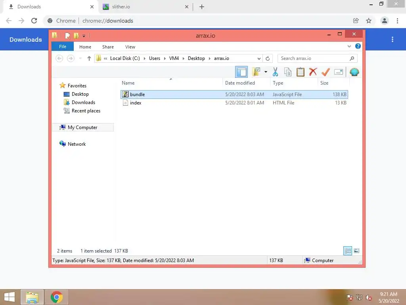Click the envelope email toolbar icon
This screenshot has width=406, height=305.
[x=339, y=72]
